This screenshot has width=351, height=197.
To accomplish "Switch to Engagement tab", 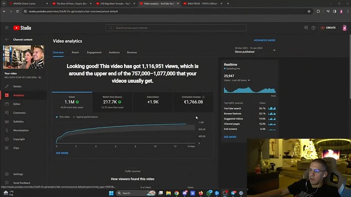I will (x=94, y=52).
